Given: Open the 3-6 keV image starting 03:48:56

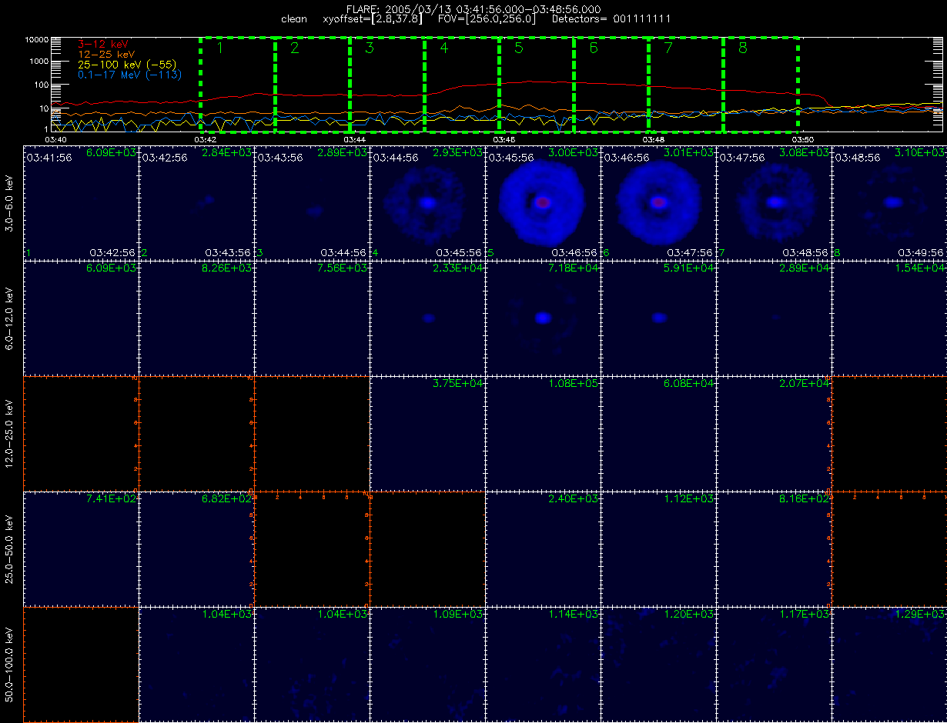Looking at the screenshot, I should [889, 202].
